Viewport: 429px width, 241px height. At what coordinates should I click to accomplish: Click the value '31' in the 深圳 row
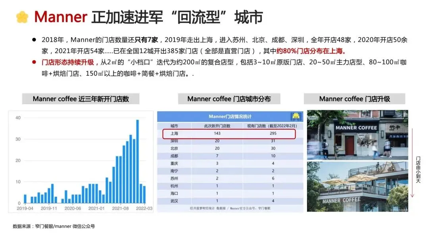[273, 141]
